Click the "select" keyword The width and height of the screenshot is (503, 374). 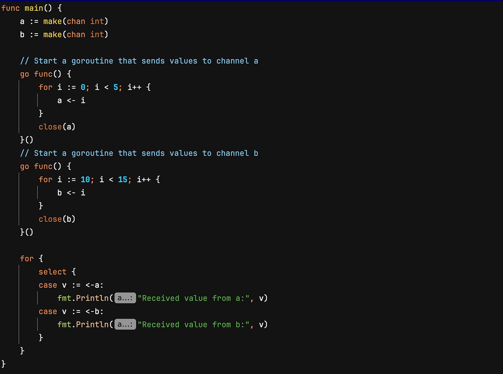[53, 272]
